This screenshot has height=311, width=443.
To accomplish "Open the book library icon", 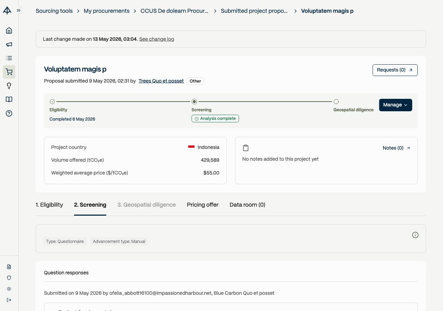I will click(x=9, y=100).
